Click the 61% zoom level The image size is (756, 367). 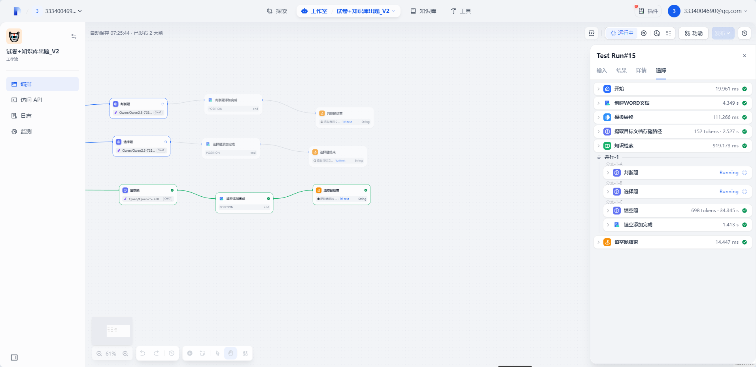111,354
